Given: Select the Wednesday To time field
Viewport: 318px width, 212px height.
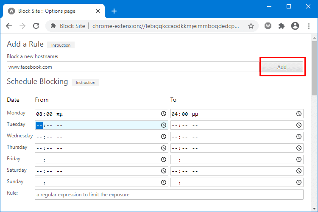Looking at the screenshot, I should pos(237,137).
